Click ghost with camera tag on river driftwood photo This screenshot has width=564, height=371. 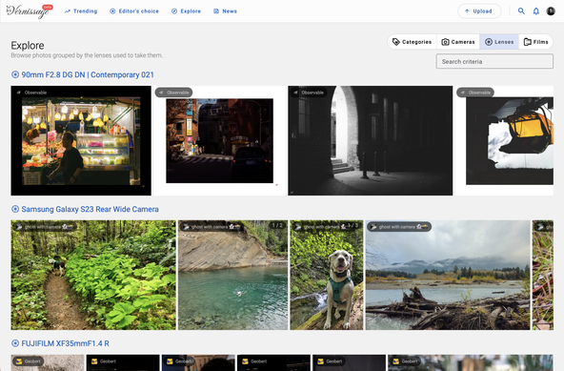click(399, 227)
